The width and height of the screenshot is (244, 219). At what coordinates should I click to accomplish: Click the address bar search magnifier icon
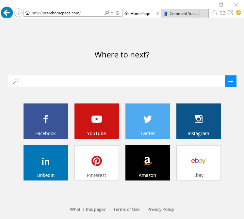(107, 13)
